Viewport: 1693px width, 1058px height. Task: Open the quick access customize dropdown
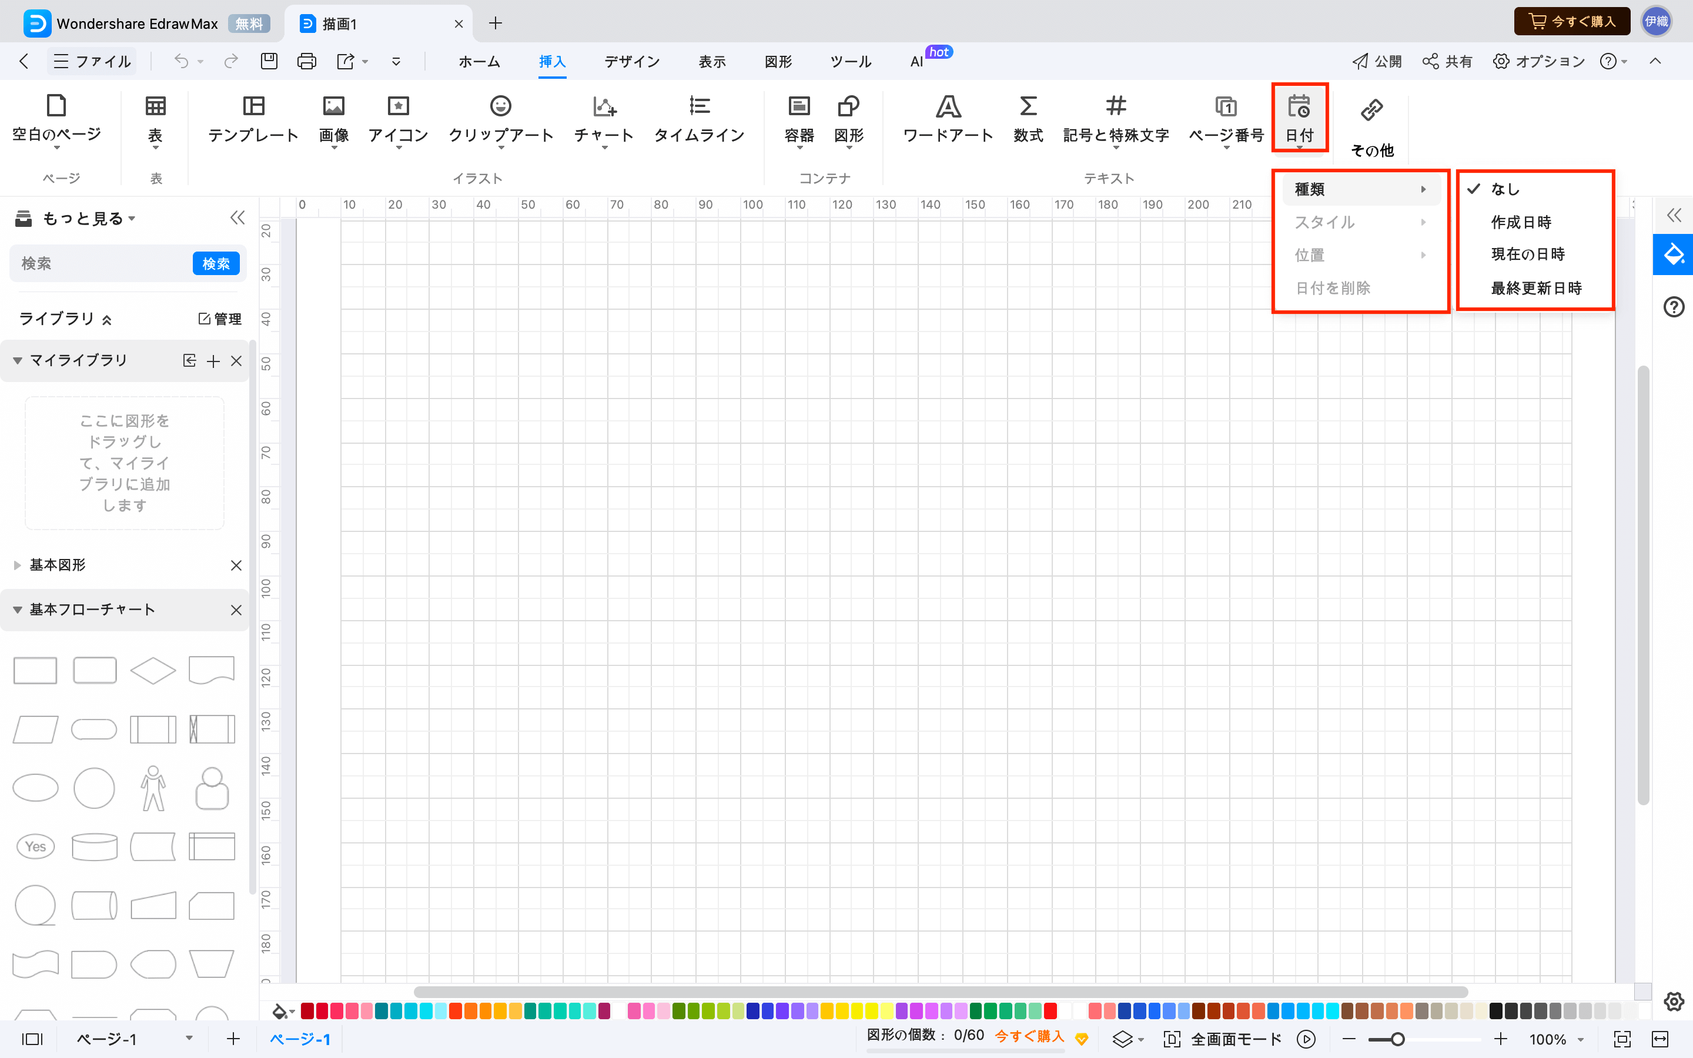coord(396,62)
